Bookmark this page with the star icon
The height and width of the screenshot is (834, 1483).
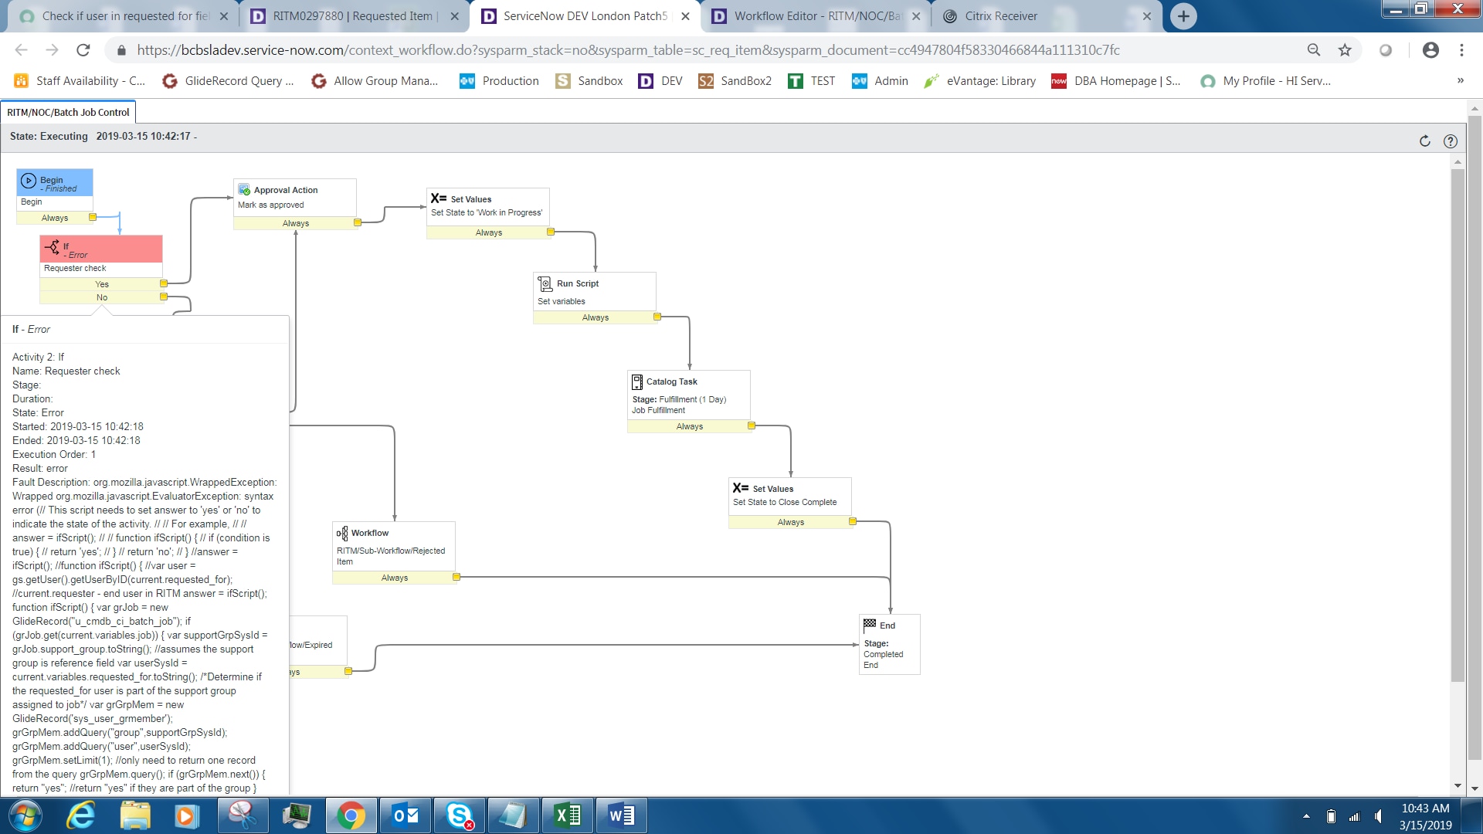pos(1345,50)
